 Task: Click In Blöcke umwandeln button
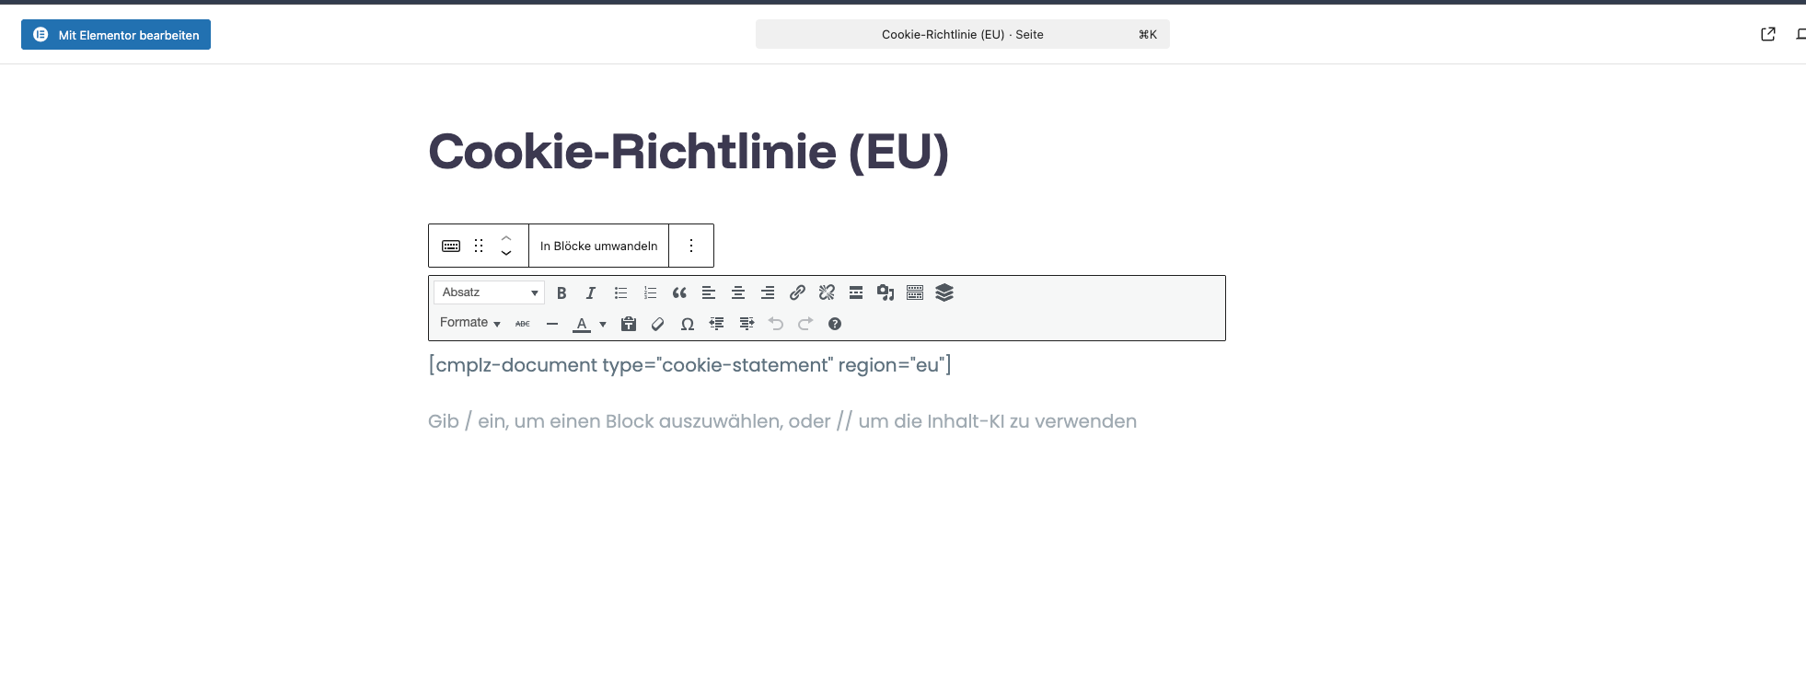(598, 246)
